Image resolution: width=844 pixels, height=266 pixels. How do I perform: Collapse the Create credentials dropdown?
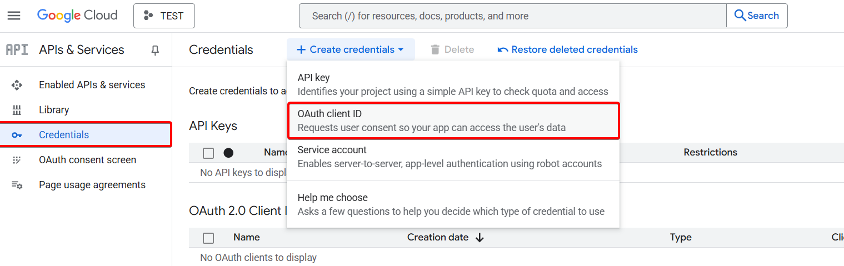351,49
